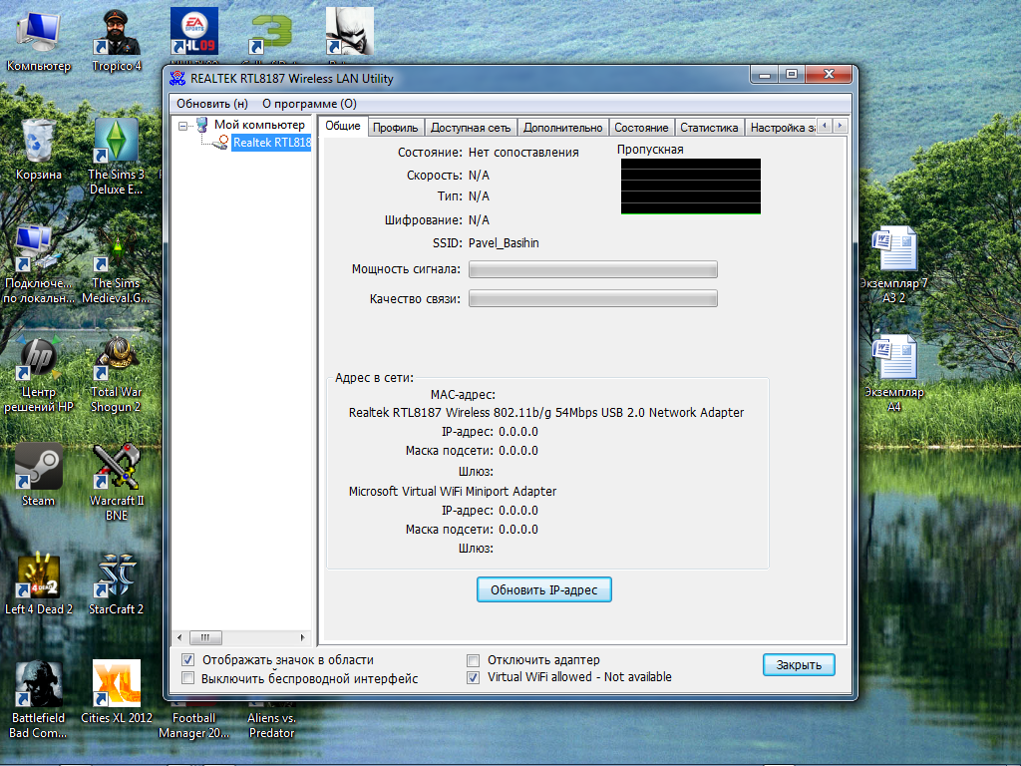The width and height of the screenshot is (1021, 766).
Task: Open Экземпляр А4 Word document
Action: (894, 373)
